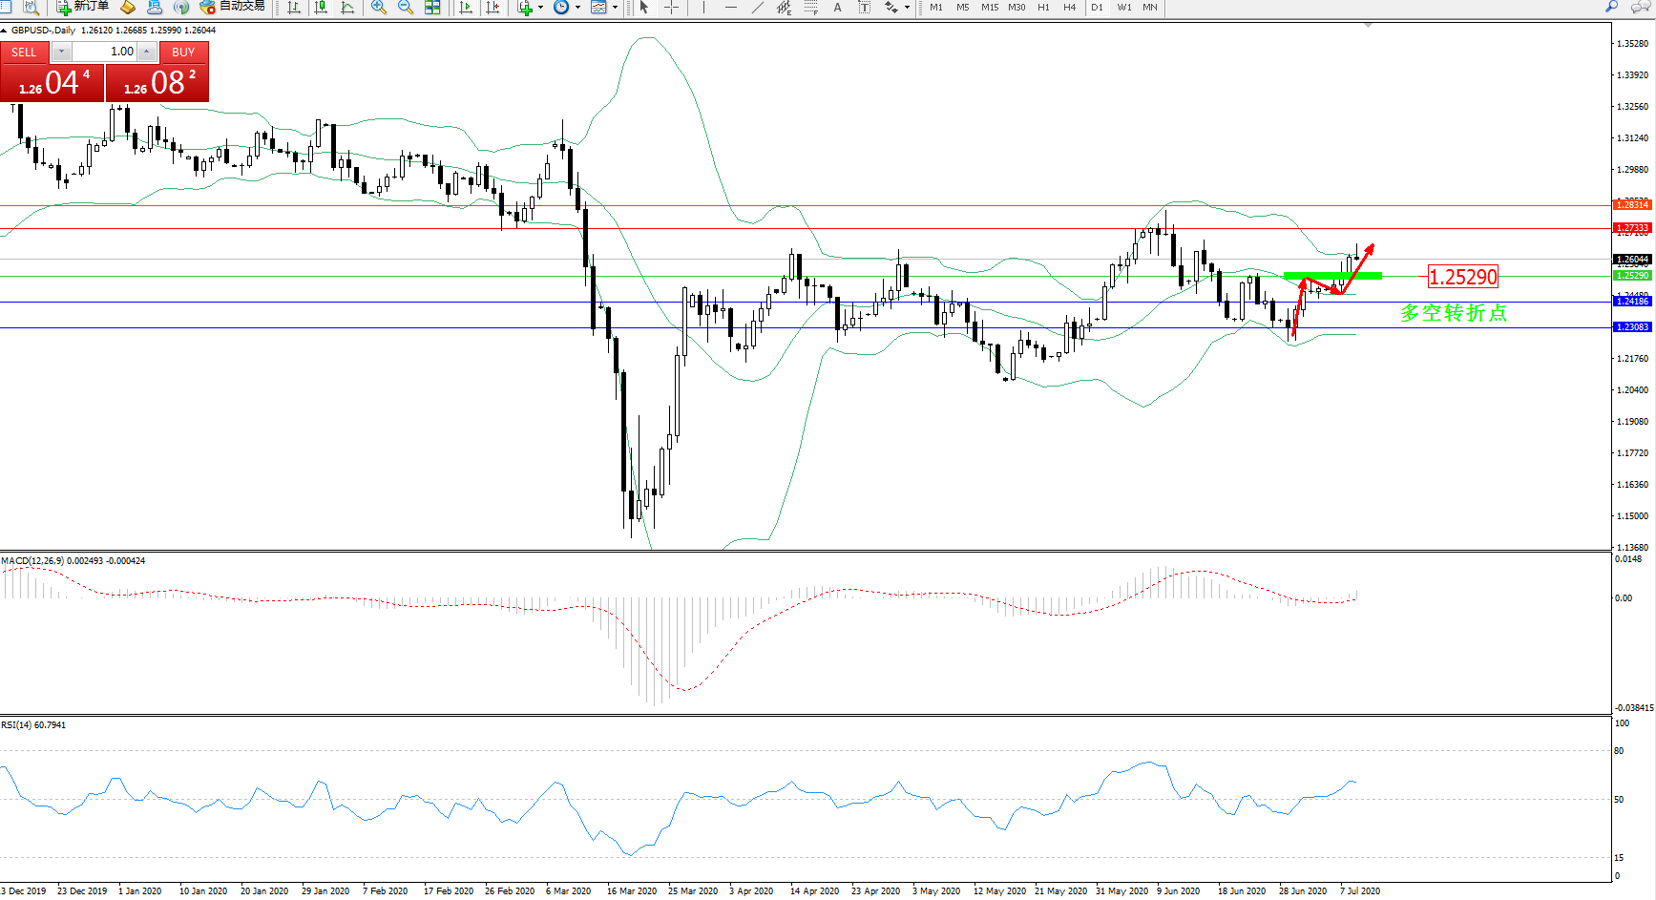Select the vertical line drawing tool
Image resolution: width=1656 pixels, height=900 pixels.
coord(703,7)
